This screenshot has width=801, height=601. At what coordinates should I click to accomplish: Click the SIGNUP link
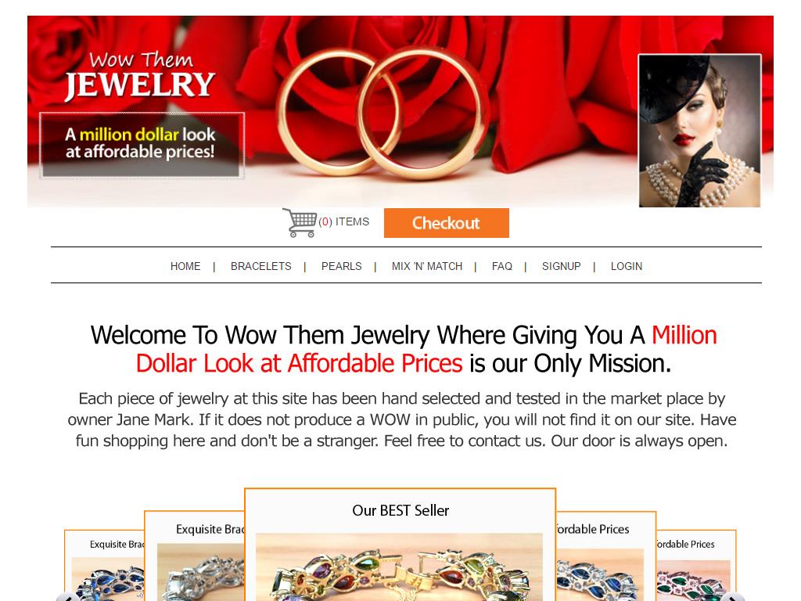(562, 266)
